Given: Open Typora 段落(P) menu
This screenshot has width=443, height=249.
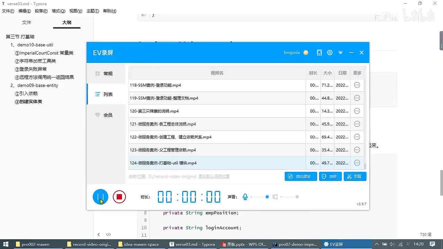Looking at the screenshot, I should 41,11.
